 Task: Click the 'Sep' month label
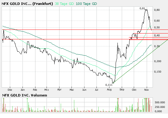pyautogui.click(x=122, y=90)
